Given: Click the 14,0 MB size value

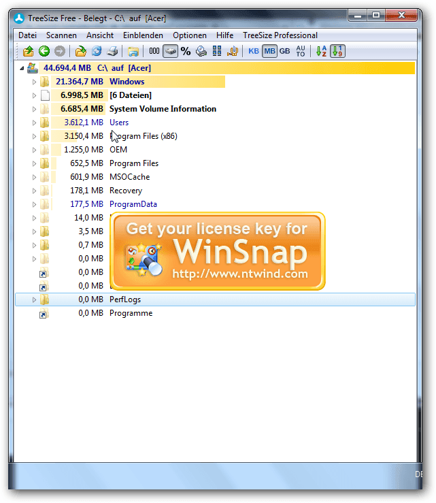Looking at the screenshot, I should 89,218.
